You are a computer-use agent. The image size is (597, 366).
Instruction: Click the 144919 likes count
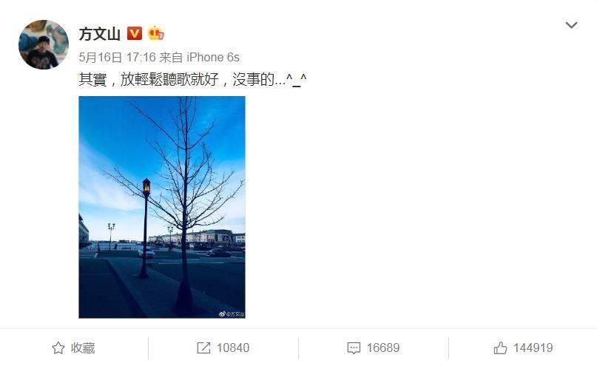pos(533,348)
